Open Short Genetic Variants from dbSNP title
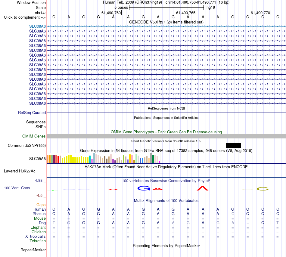 pyautogui.click(x=166, y=141)
